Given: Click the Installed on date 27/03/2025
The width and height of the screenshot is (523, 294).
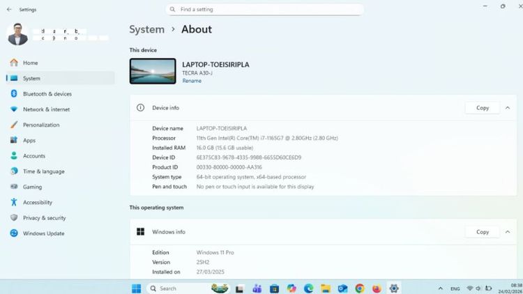Looking at the screenshot, I should click(210, 272).
